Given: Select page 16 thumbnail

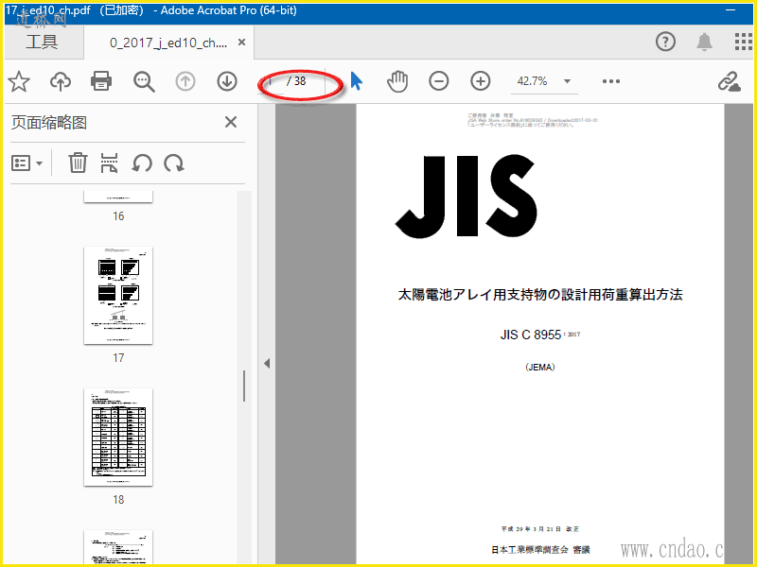Looking at the screenshot, I should (x=118, y=197).
